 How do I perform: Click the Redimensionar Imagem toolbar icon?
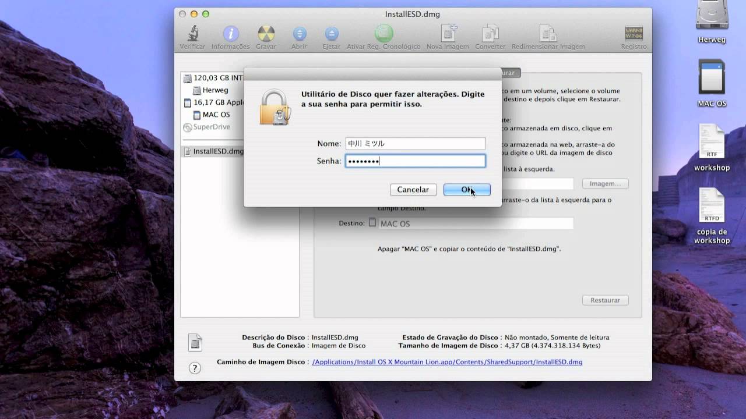click(x=548, y=33)
